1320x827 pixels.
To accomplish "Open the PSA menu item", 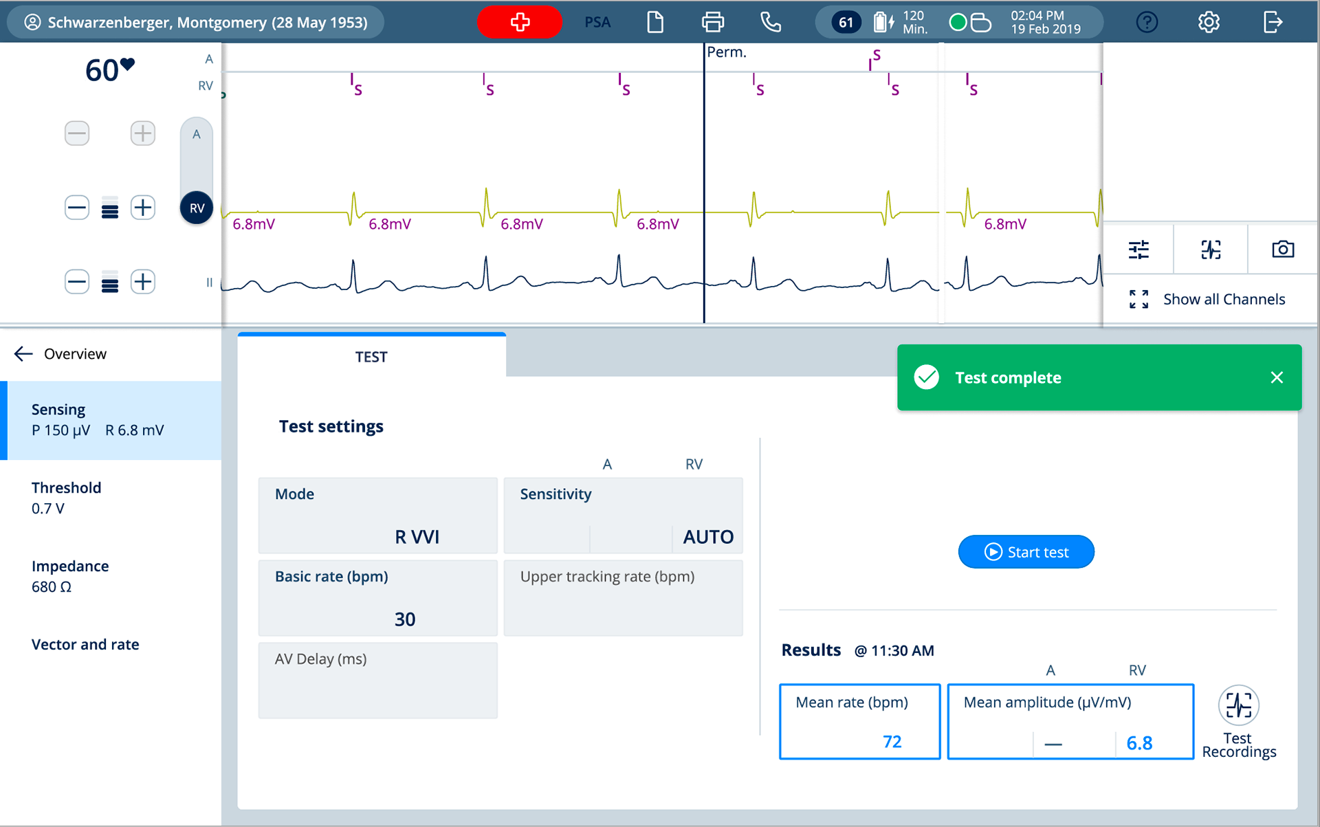I will click(x=597, y=22).
